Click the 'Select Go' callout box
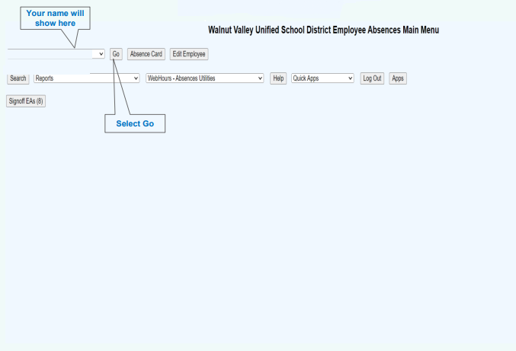Image resolution: width=516 pixels, height=351 pixels. tap(135, 123)
